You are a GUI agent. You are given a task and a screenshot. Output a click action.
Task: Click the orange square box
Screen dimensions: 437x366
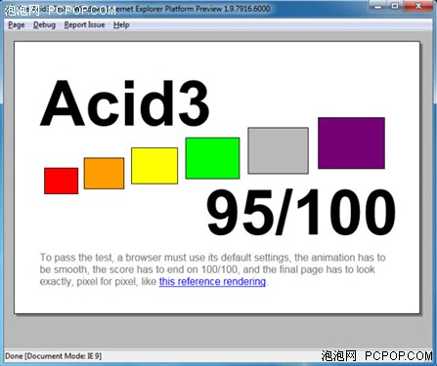point(104,174)
